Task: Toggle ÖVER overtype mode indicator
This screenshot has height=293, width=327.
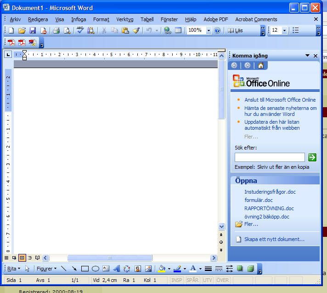Action: point(222,280)
